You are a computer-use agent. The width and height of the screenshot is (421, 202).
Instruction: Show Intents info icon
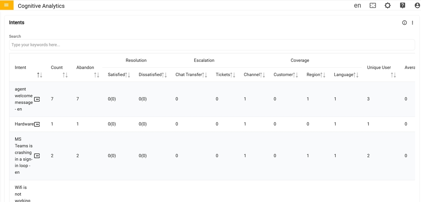(x=404, y=23)
